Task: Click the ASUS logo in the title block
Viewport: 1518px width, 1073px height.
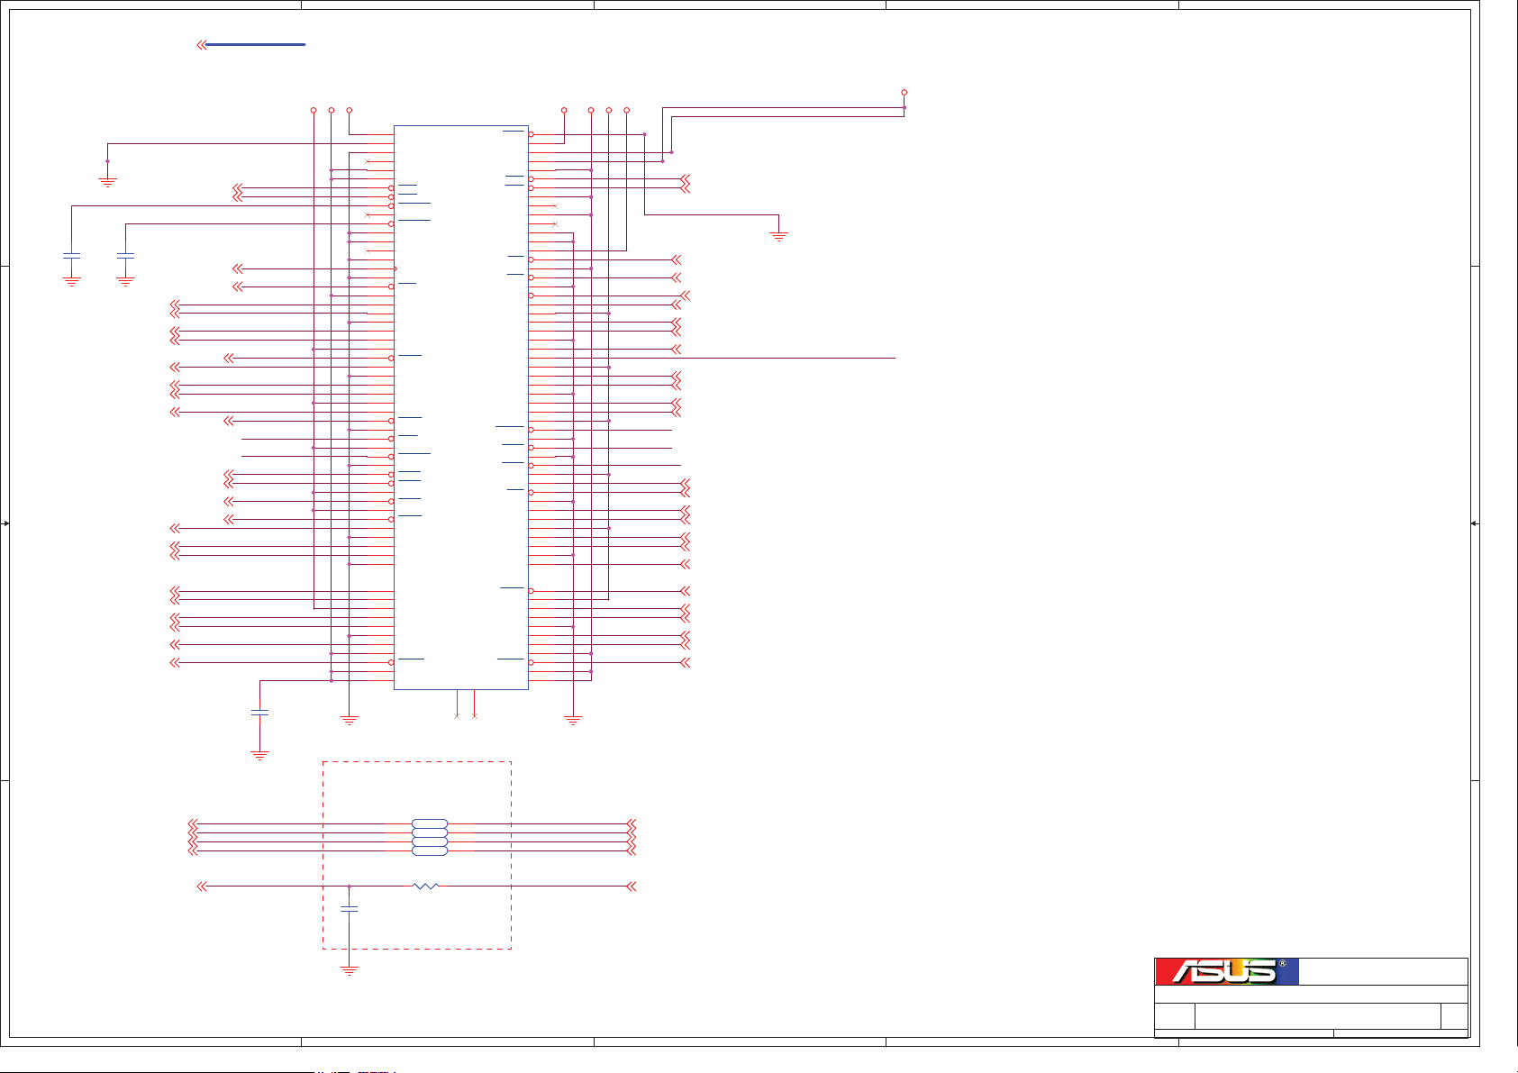Action: (1226, 971)
